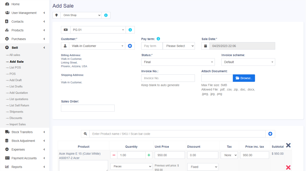Open the Omni Shop location dropdown

click(x=81, y=15)
